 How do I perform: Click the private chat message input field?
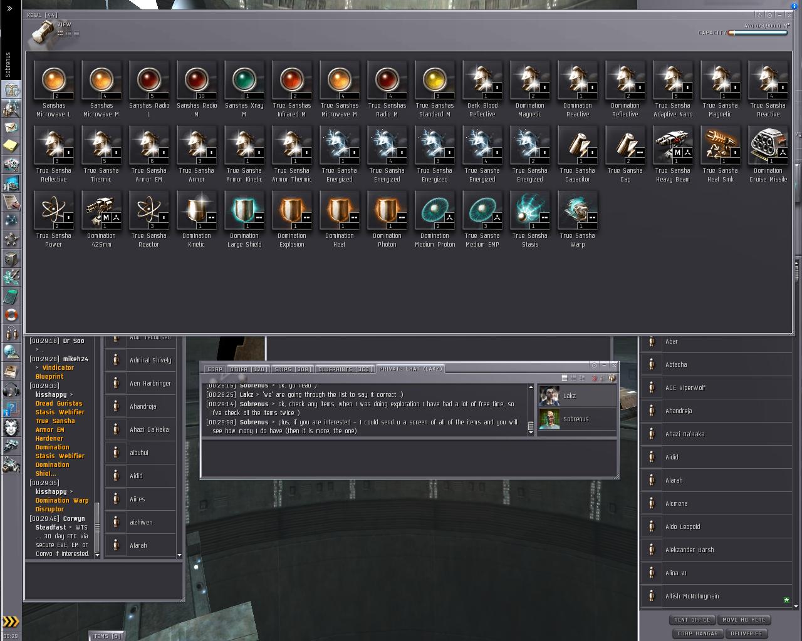[x=409, y=458]
